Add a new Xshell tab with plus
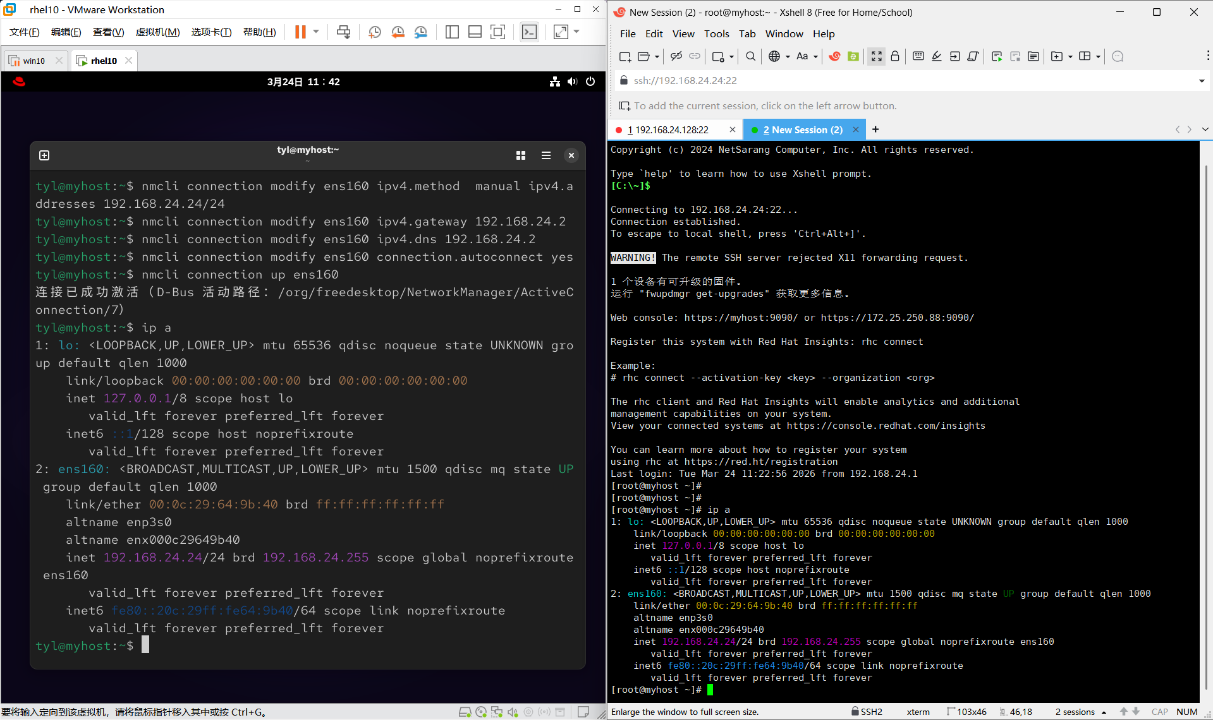Screen dimensions: 1213x720 pyautogui.click(x=875, y=129)
